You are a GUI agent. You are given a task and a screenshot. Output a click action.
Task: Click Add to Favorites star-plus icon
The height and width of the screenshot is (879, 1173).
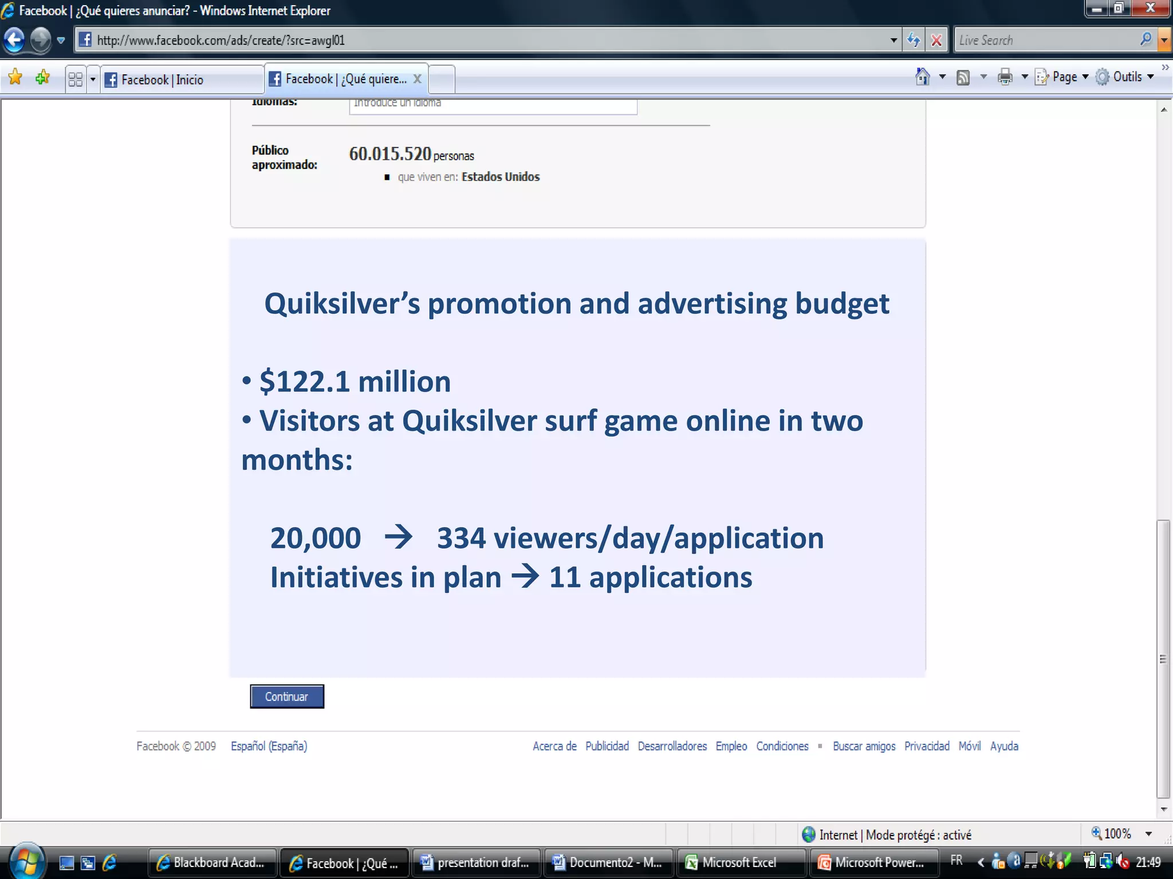click(43, 77)
